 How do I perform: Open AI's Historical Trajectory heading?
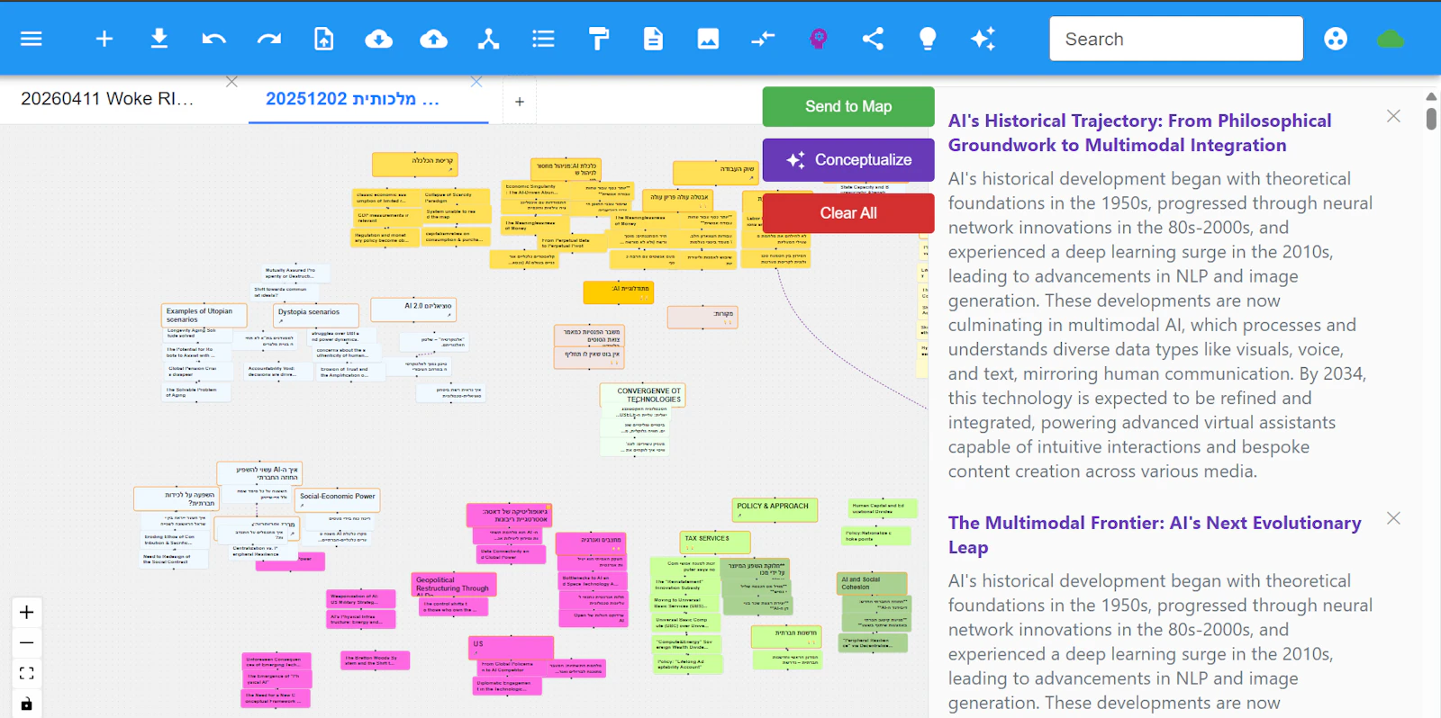(1139, 133)
